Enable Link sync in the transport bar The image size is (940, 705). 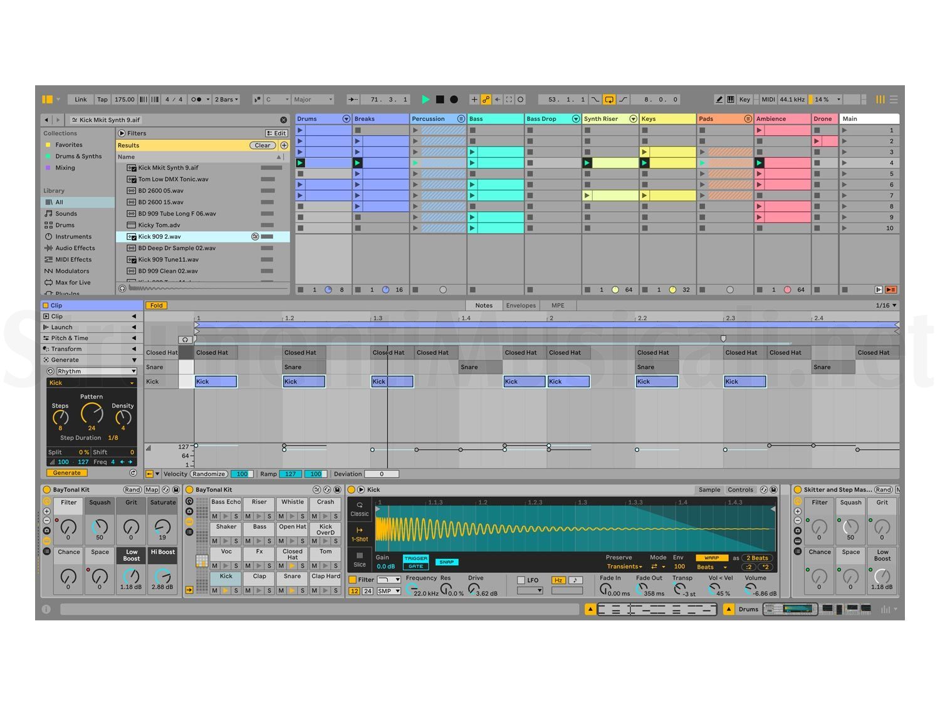[80, 99]
